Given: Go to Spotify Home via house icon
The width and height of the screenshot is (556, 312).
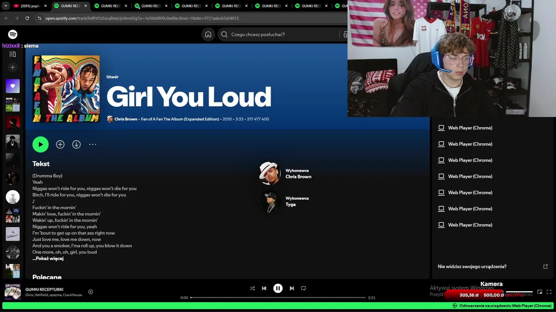Looking at the screenshot, I should pyautogui.click(x=208, y=34).
